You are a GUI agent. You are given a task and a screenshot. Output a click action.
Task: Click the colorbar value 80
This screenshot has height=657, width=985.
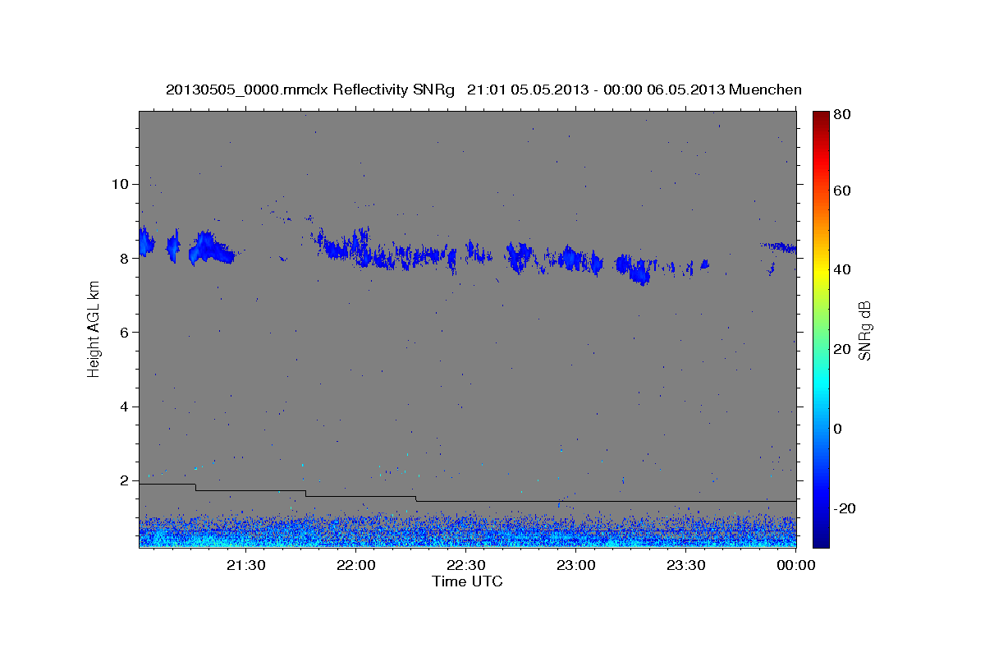pos(842,114)
